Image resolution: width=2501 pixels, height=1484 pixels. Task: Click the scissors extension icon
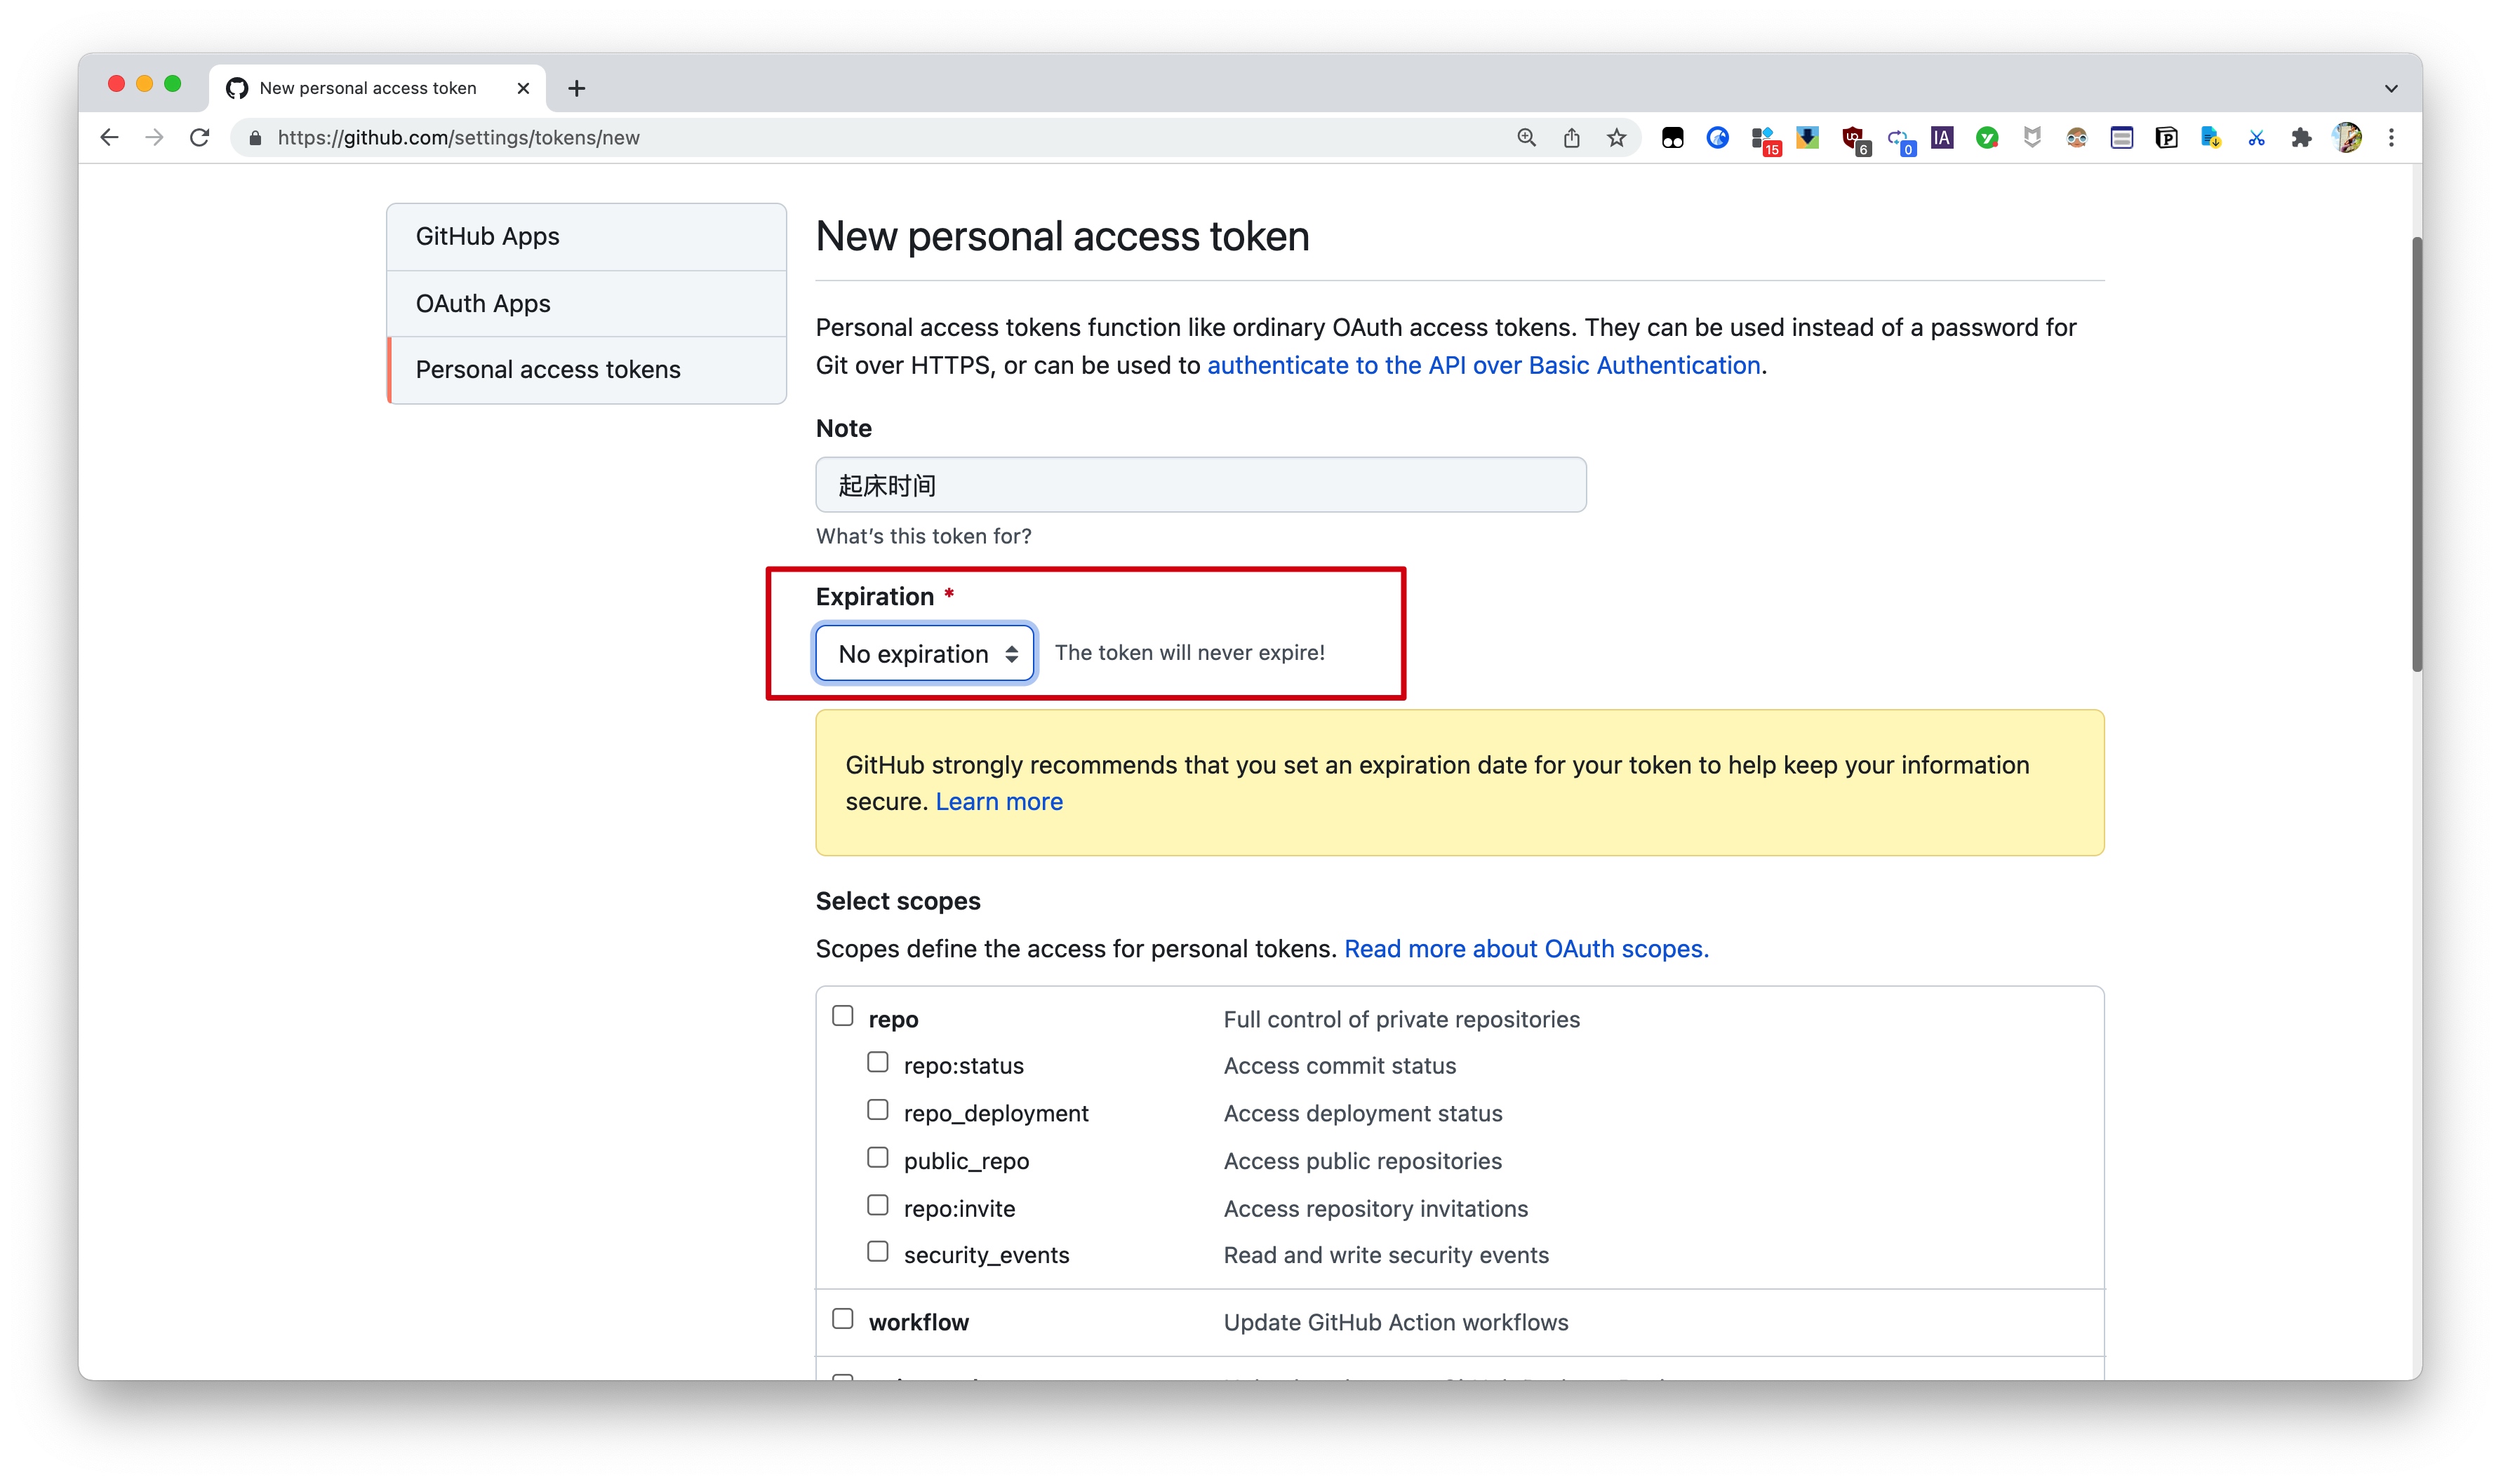coord(2256,138)
